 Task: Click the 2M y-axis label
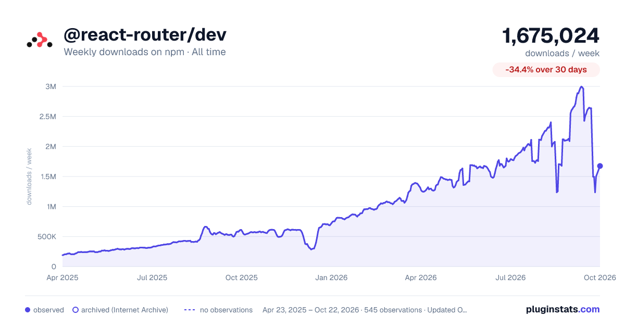click(x=51, y=146)
